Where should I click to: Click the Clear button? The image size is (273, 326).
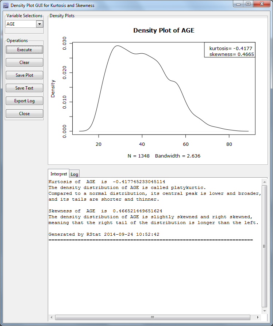[24, 62]
